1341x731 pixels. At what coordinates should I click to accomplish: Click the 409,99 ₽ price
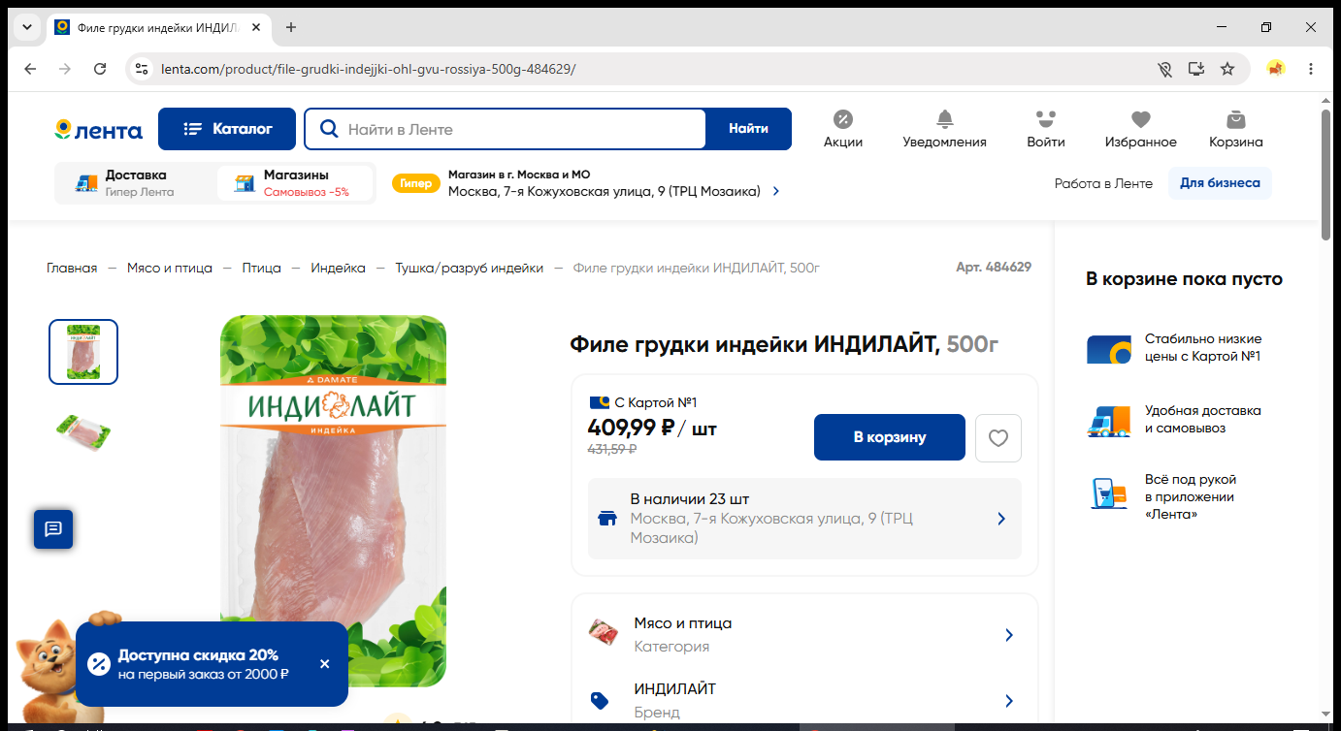(x=632, y=428)
